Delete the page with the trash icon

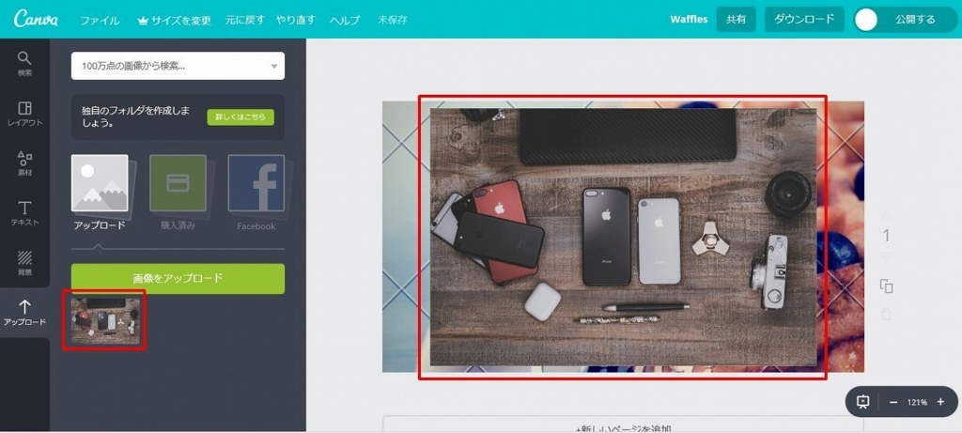tap(886, 315)
